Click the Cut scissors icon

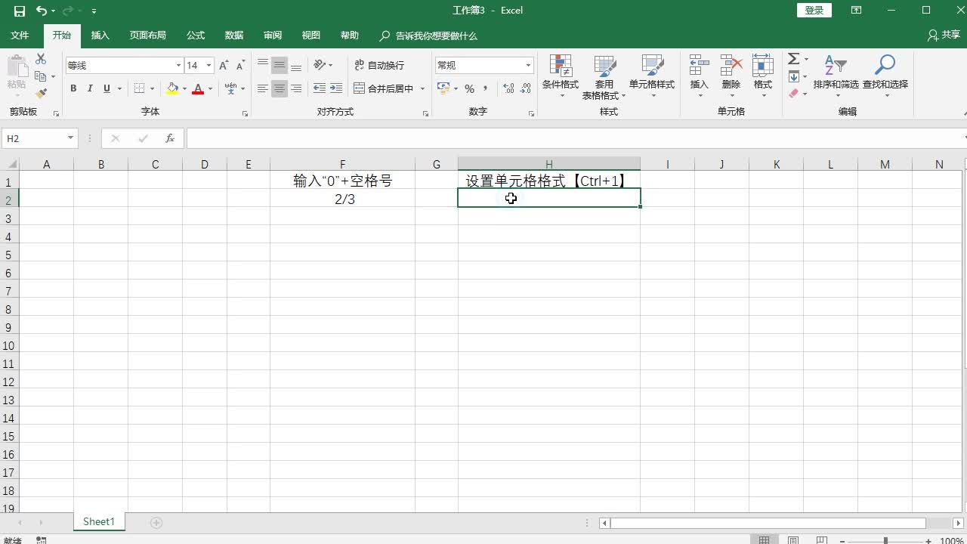[x=41, y=59]
